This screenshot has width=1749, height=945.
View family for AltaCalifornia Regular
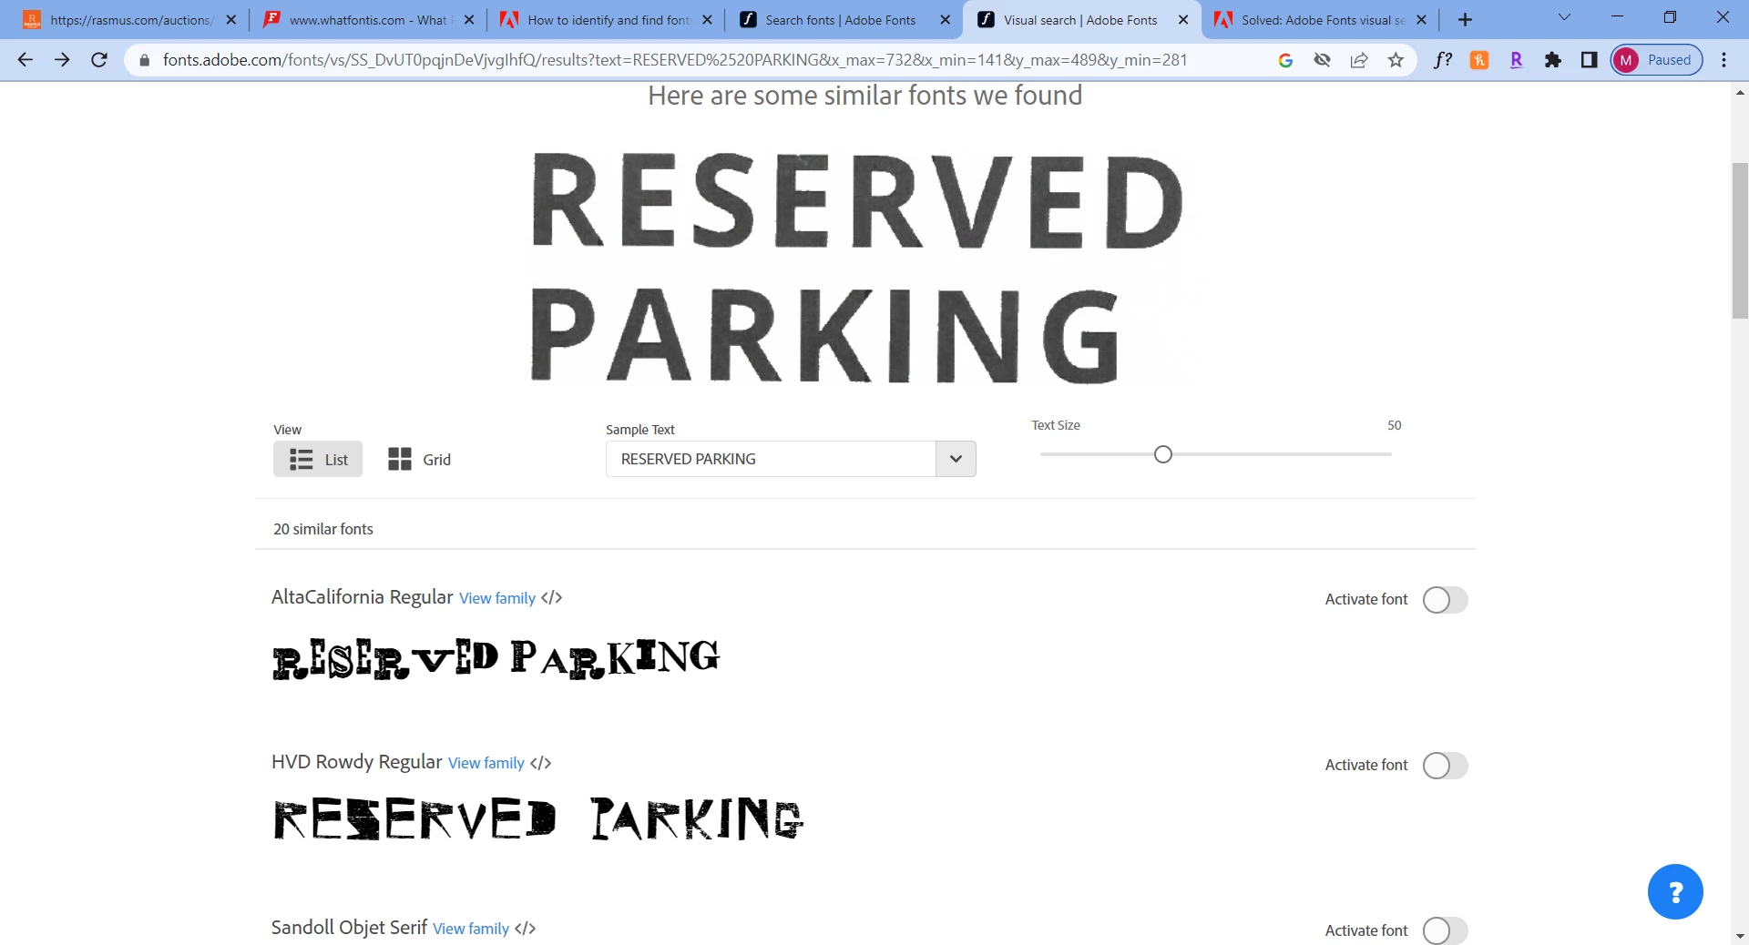coord(497,598)
